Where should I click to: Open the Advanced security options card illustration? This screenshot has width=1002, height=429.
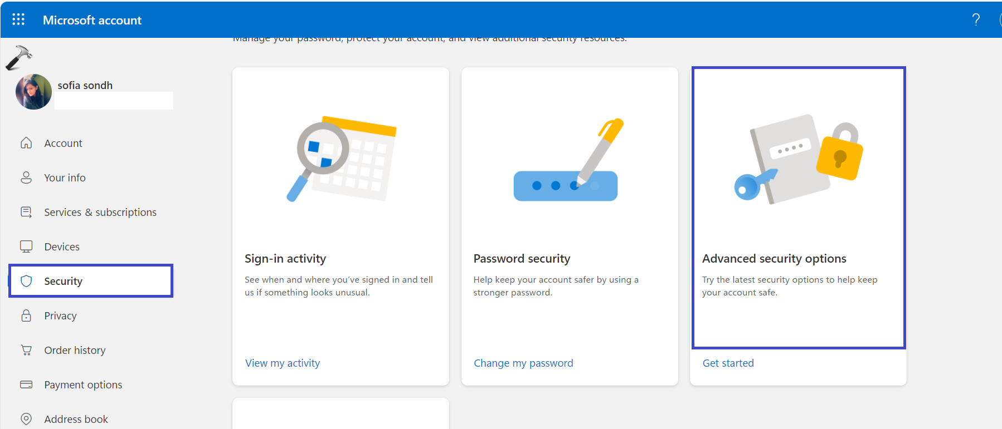pyautogui.click(x=798, y=160)
